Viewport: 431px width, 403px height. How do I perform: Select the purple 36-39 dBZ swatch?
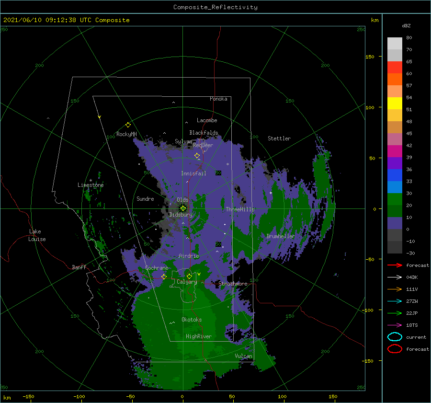pos(395,163)
